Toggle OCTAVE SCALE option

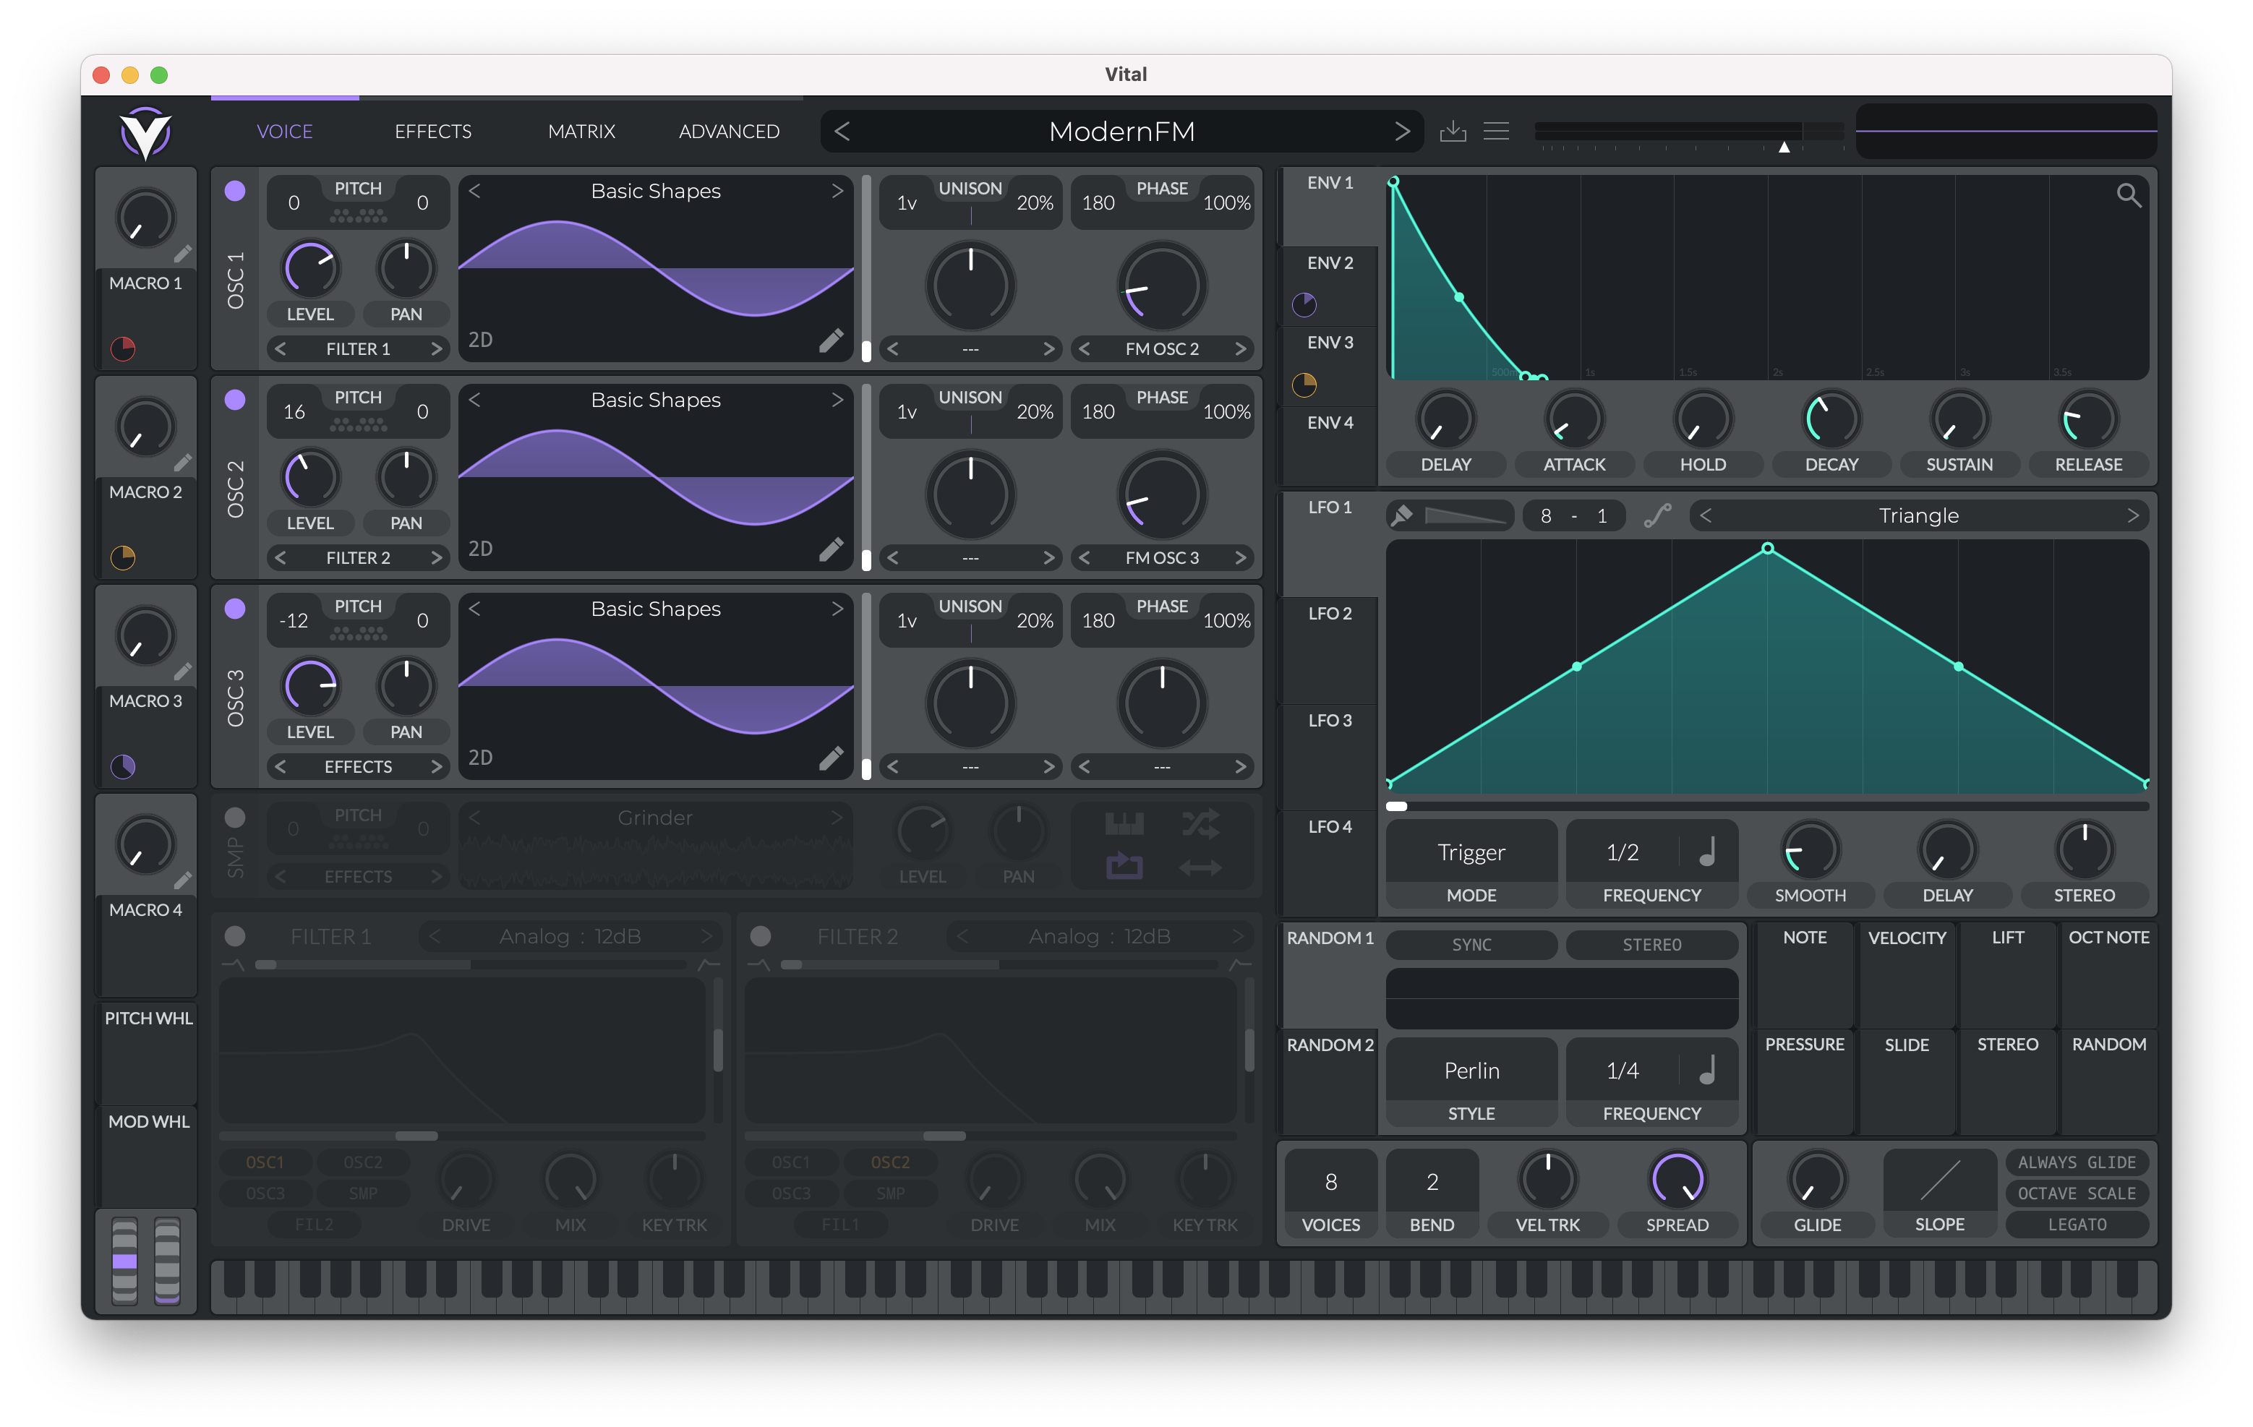2076,1193
